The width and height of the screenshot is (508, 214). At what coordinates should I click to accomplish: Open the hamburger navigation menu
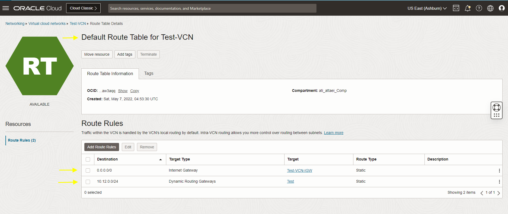pos(6,8)
